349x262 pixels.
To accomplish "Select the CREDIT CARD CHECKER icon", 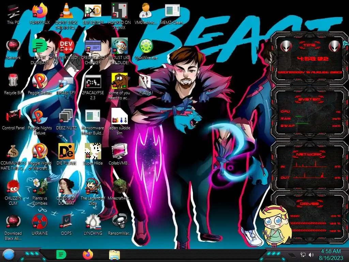I will pyautogui.click(x=93, y=46).
